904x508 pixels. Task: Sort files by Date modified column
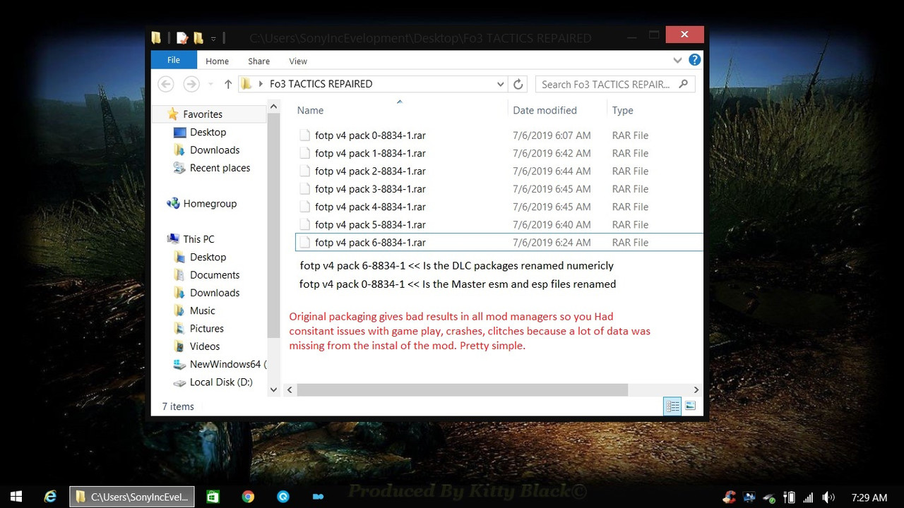pos(545,110)
